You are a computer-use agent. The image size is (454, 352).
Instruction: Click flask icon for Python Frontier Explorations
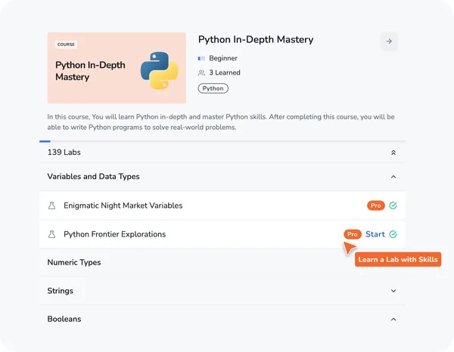[x=52, y=234]
